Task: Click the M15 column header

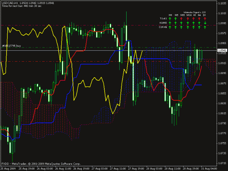Action: [x=183, y=15]
